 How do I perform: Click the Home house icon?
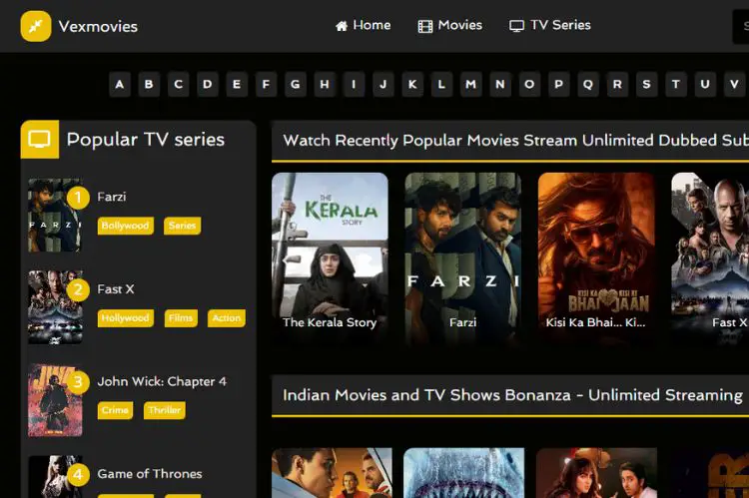[x=342, y=26]
